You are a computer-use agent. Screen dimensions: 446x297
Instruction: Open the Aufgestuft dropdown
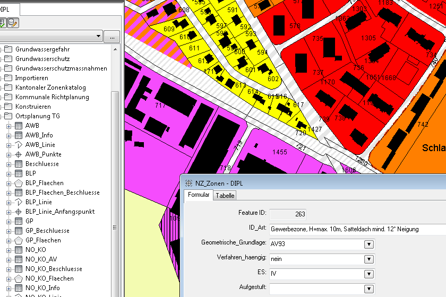pos(368,289)
